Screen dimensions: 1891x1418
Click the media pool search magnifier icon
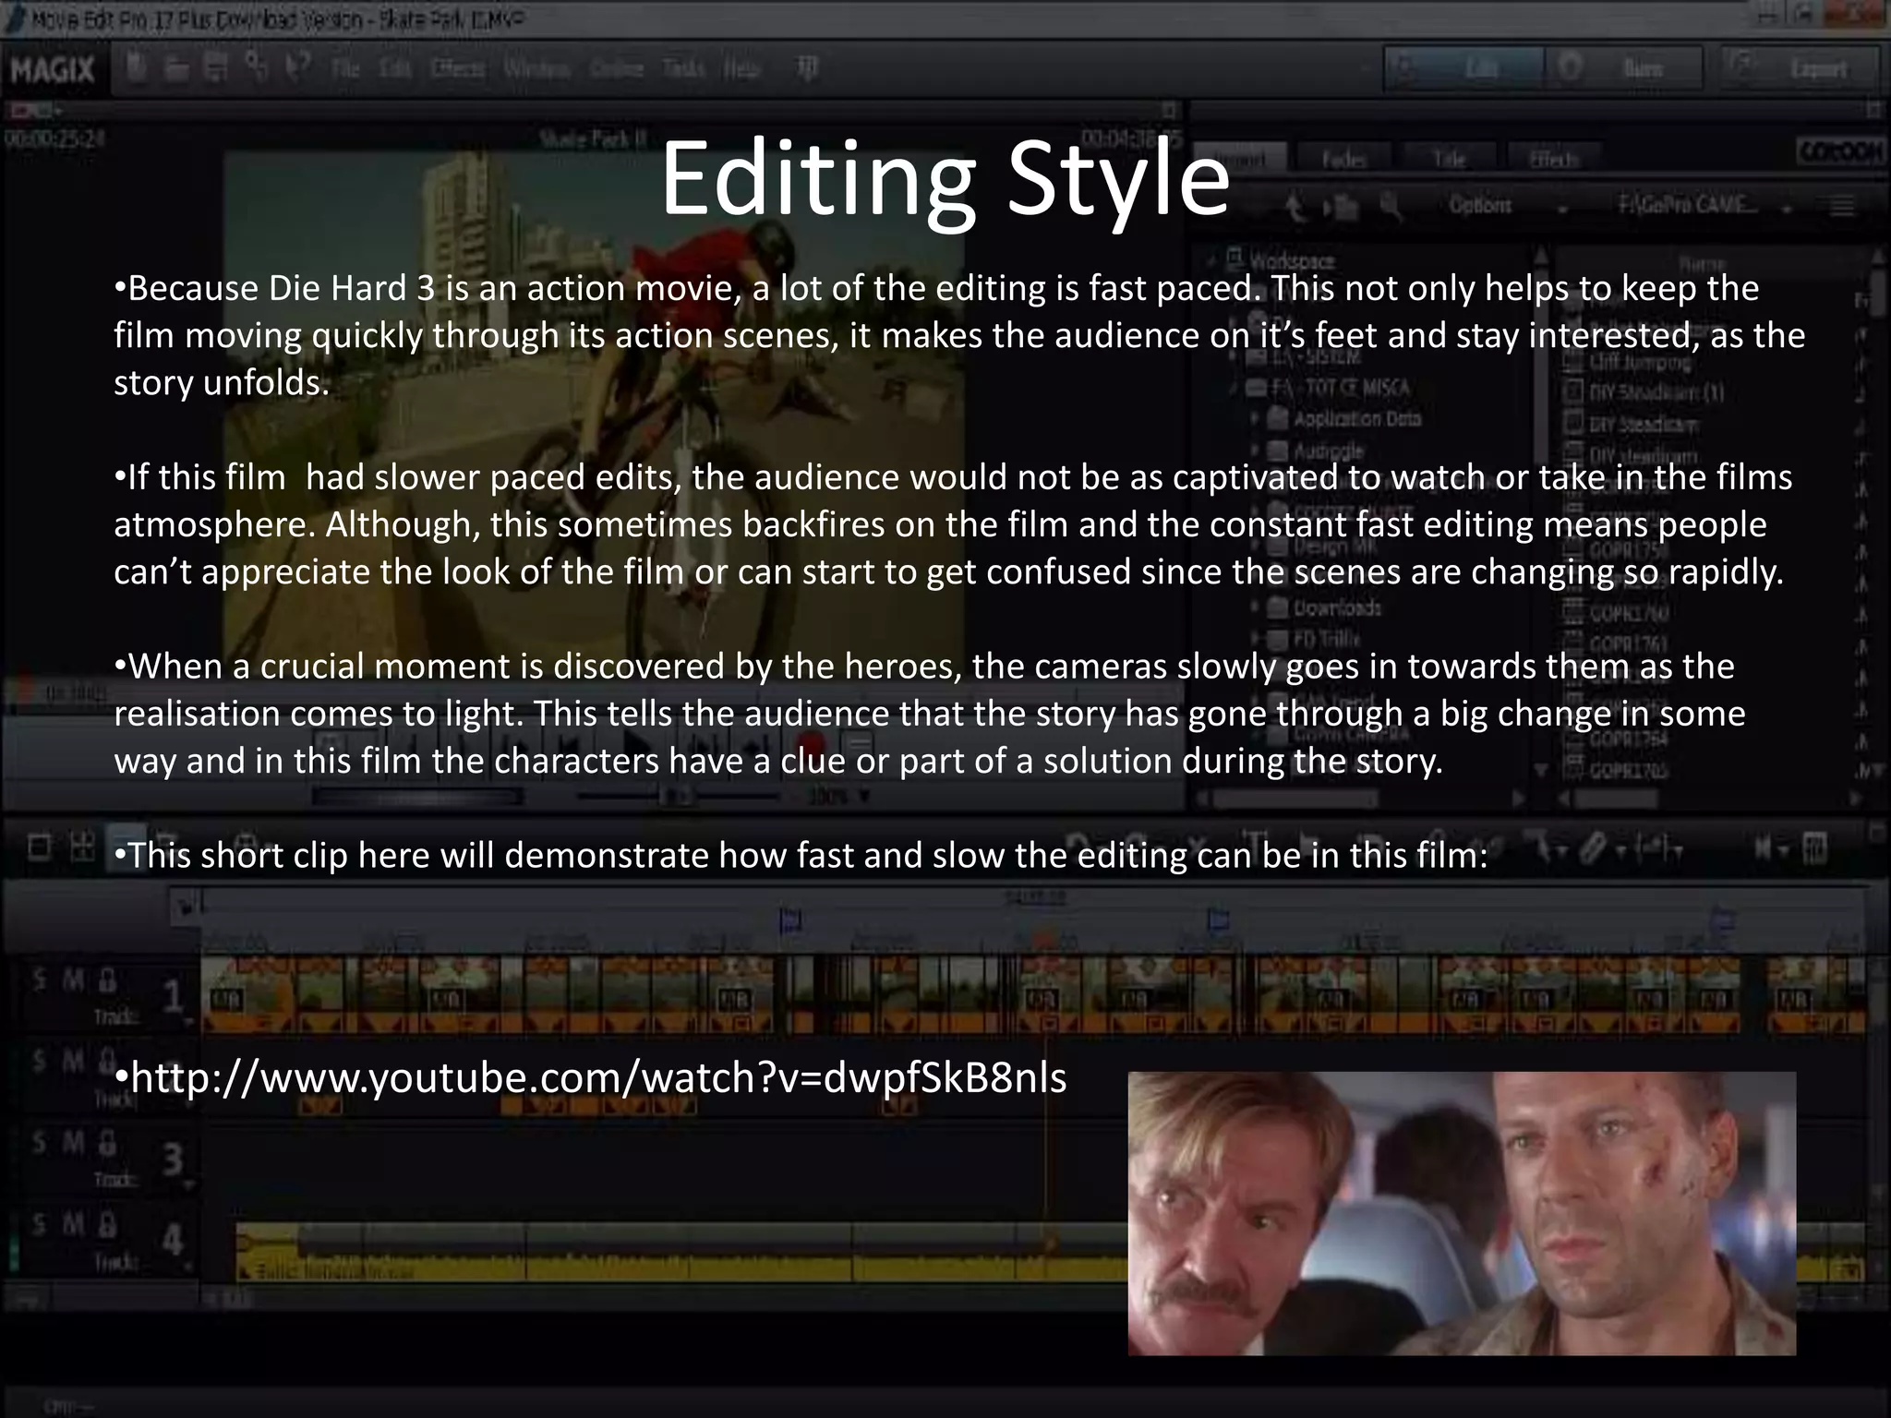(x=1391, y=207)
